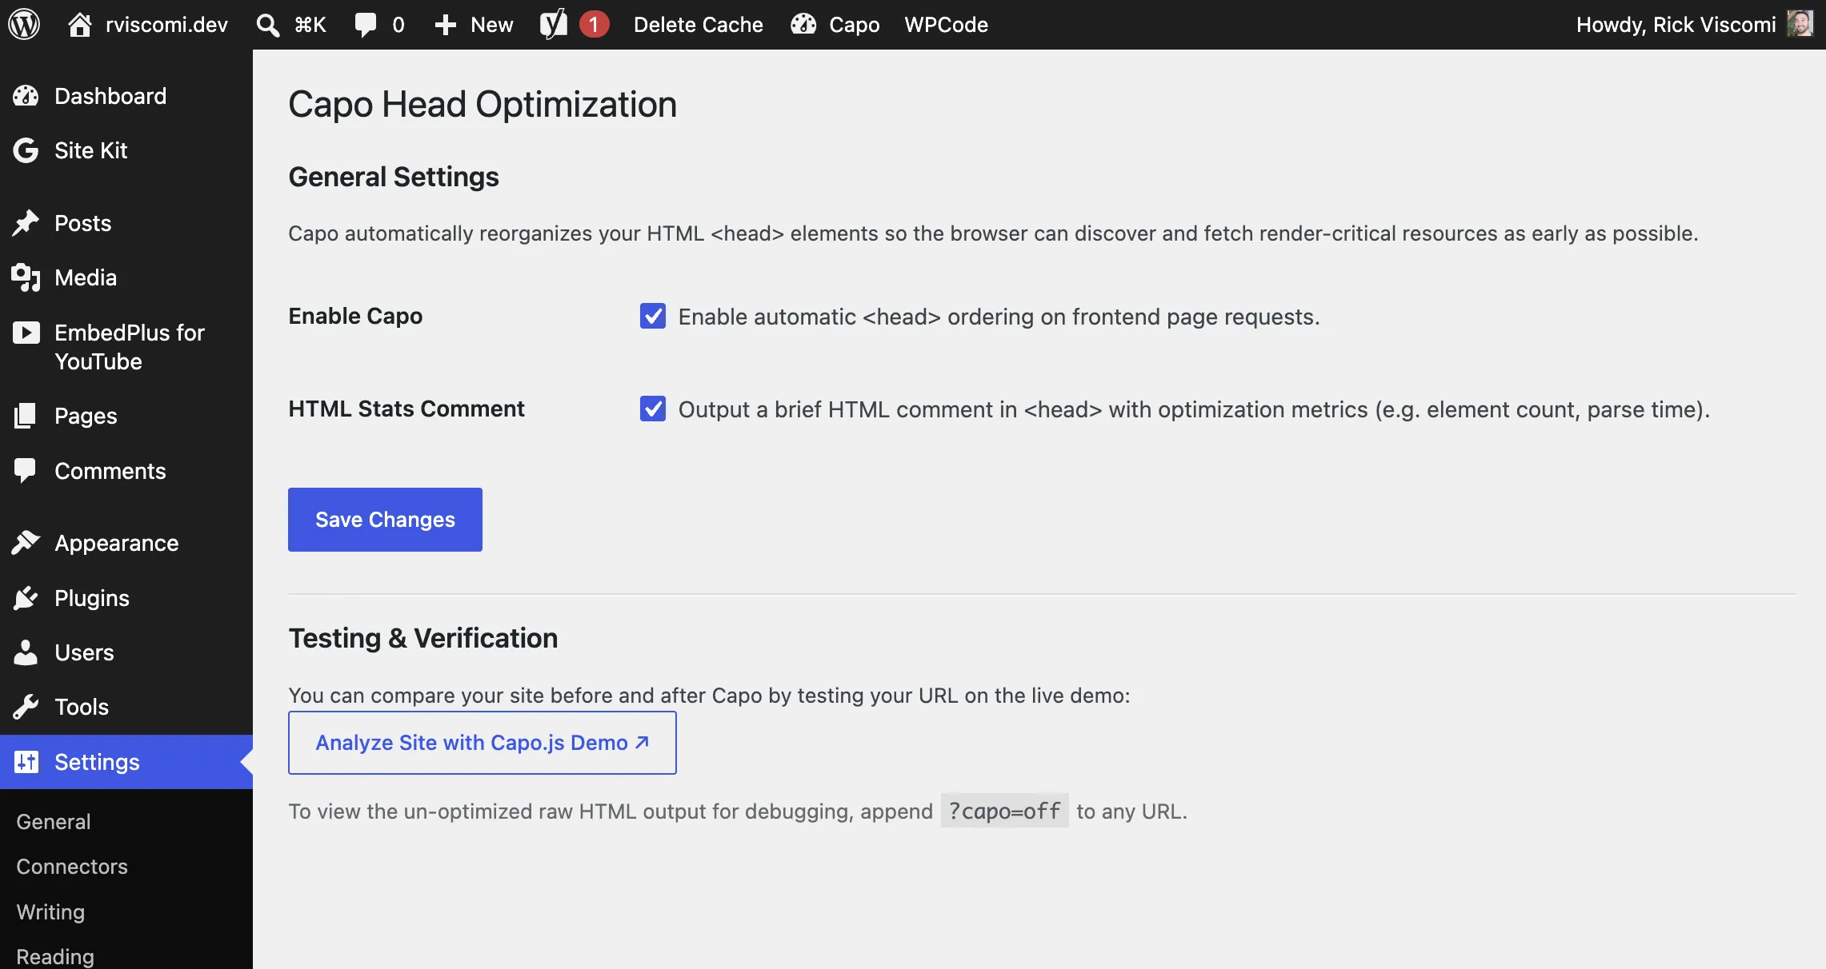Image resolution: width=1826 pixels, height=969 pixels.
Task: Click the 'Enable automatic <head> ordering' label
Action: [x=999, y=317]
